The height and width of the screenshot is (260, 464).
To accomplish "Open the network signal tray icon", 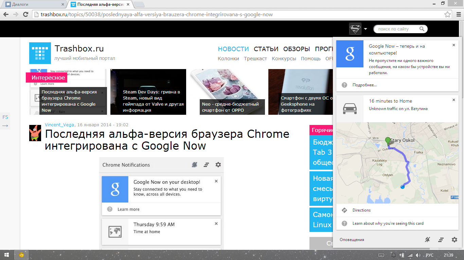I will [x=410, y=255].
